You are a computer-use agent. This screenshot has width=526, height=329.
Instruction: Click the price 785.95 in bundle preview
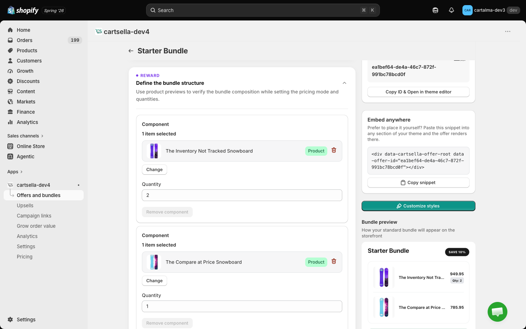coord(457,307)
